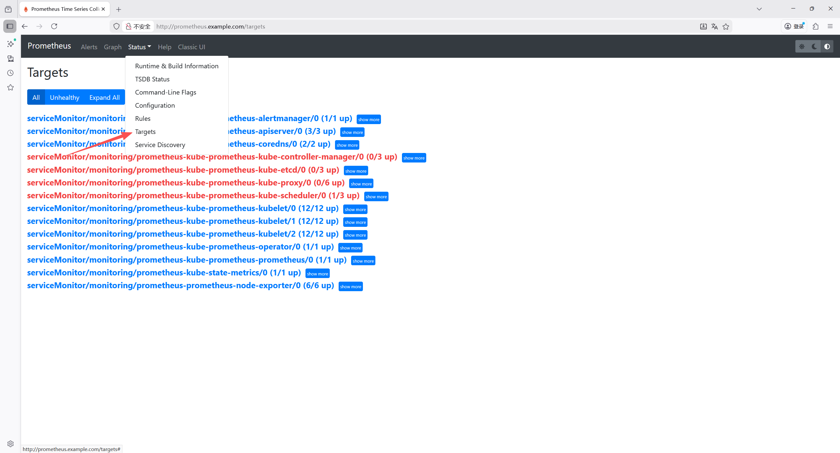
Task: Collapse the Status dropdown menu
Action: click(139, 47)
